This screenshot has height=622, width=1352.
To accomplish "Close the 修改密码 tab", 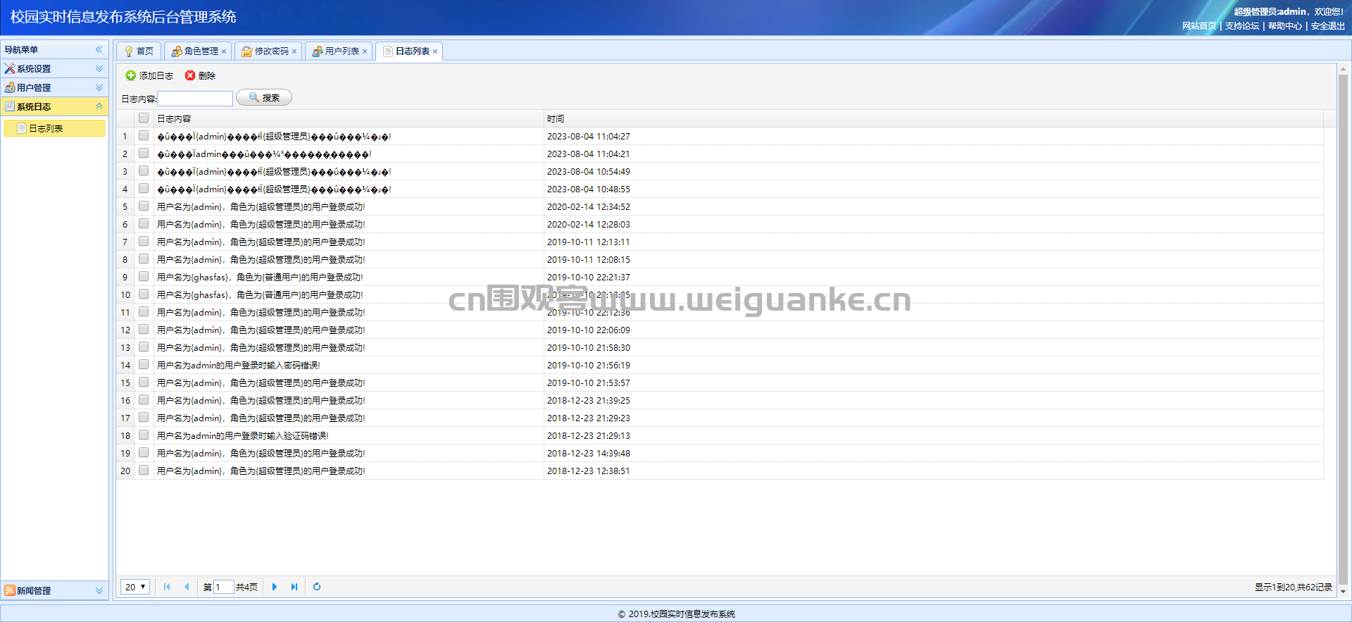I will [294, 51].
